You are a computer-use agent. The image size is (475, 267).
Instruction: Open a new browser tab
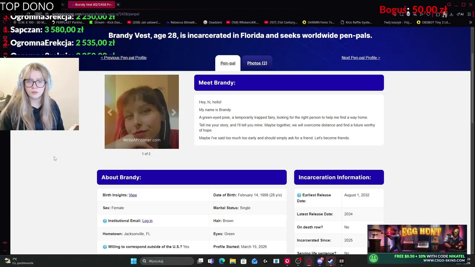tap(118, 4)
